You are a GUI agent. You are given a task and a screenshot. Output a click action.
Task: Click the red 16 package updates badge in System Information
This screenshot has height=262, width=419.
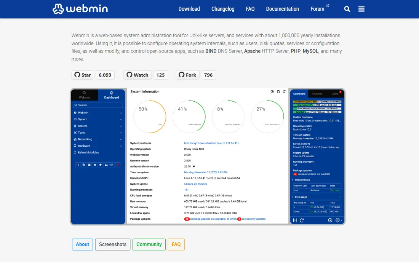187,219
